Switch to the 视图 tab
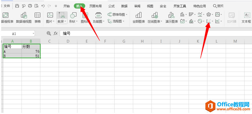 click(x=150, y=6)
